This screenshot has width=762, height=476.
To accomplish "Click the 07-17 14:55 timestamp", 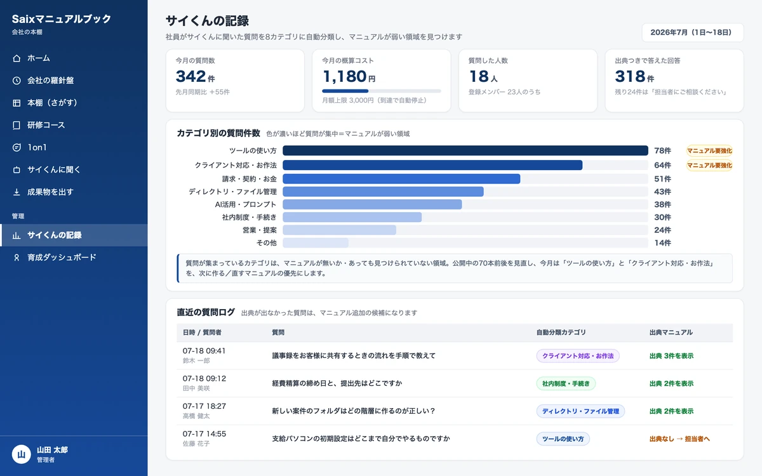I will (x=204, y=434).
